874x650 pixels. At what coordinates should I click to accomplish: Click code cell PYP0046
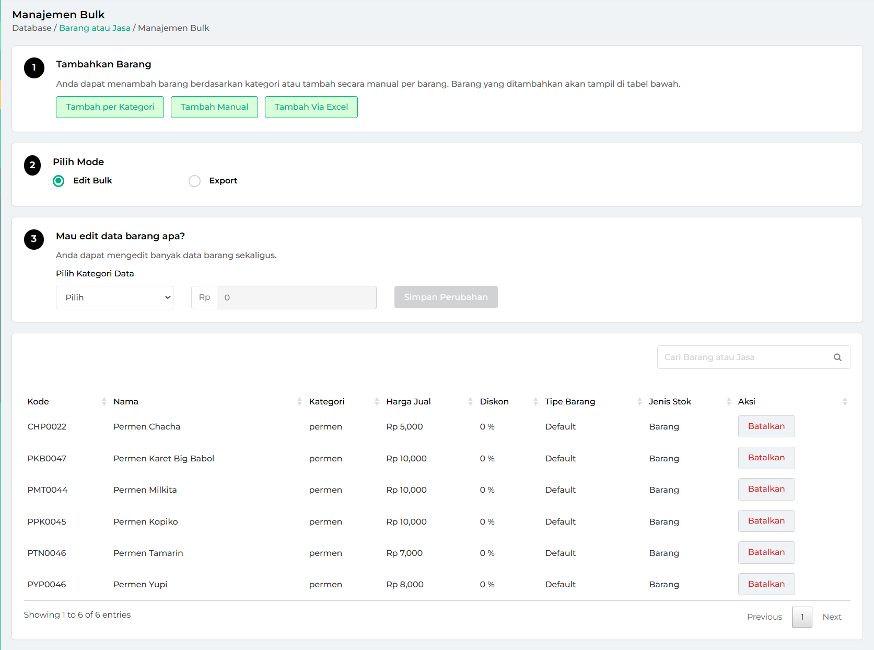[47, 585]
